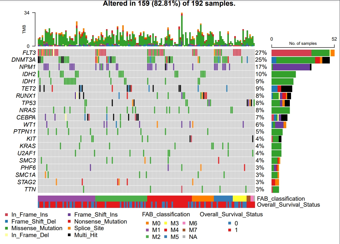Click the Frame_Shift_Ins purple legend square
This screenshot has height=244, width=340.
click(x=69, y=215)
